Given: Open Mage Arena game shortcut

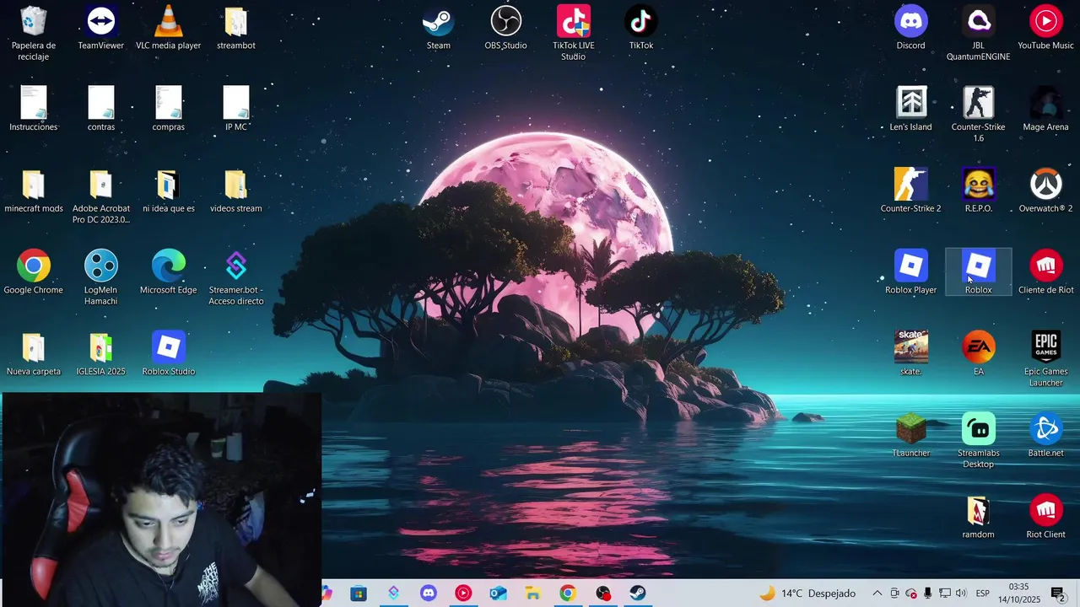Looking at the screenshot, I should [1046, 110].
